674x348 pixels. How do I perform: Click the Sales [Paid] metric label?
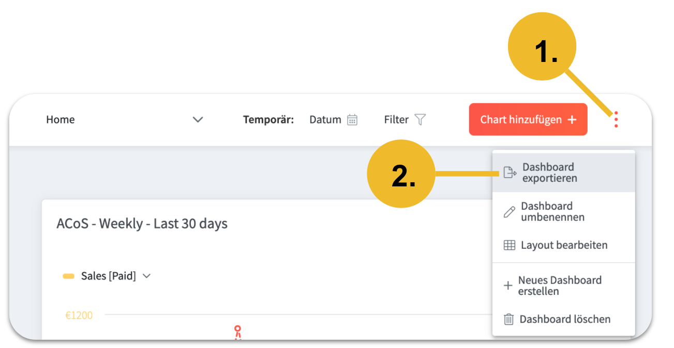[108, 276]
